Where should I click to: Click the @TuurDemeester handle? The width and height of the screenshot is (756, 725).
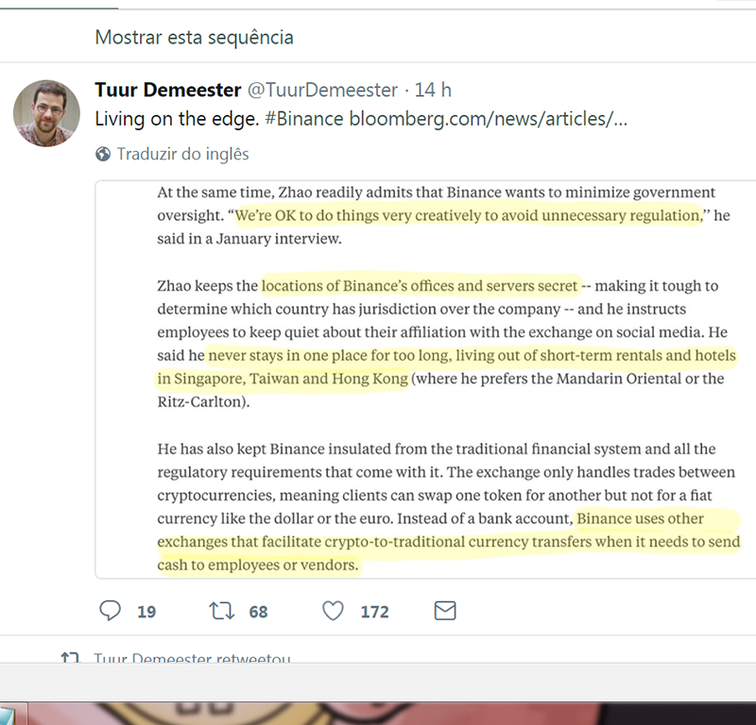322,90
